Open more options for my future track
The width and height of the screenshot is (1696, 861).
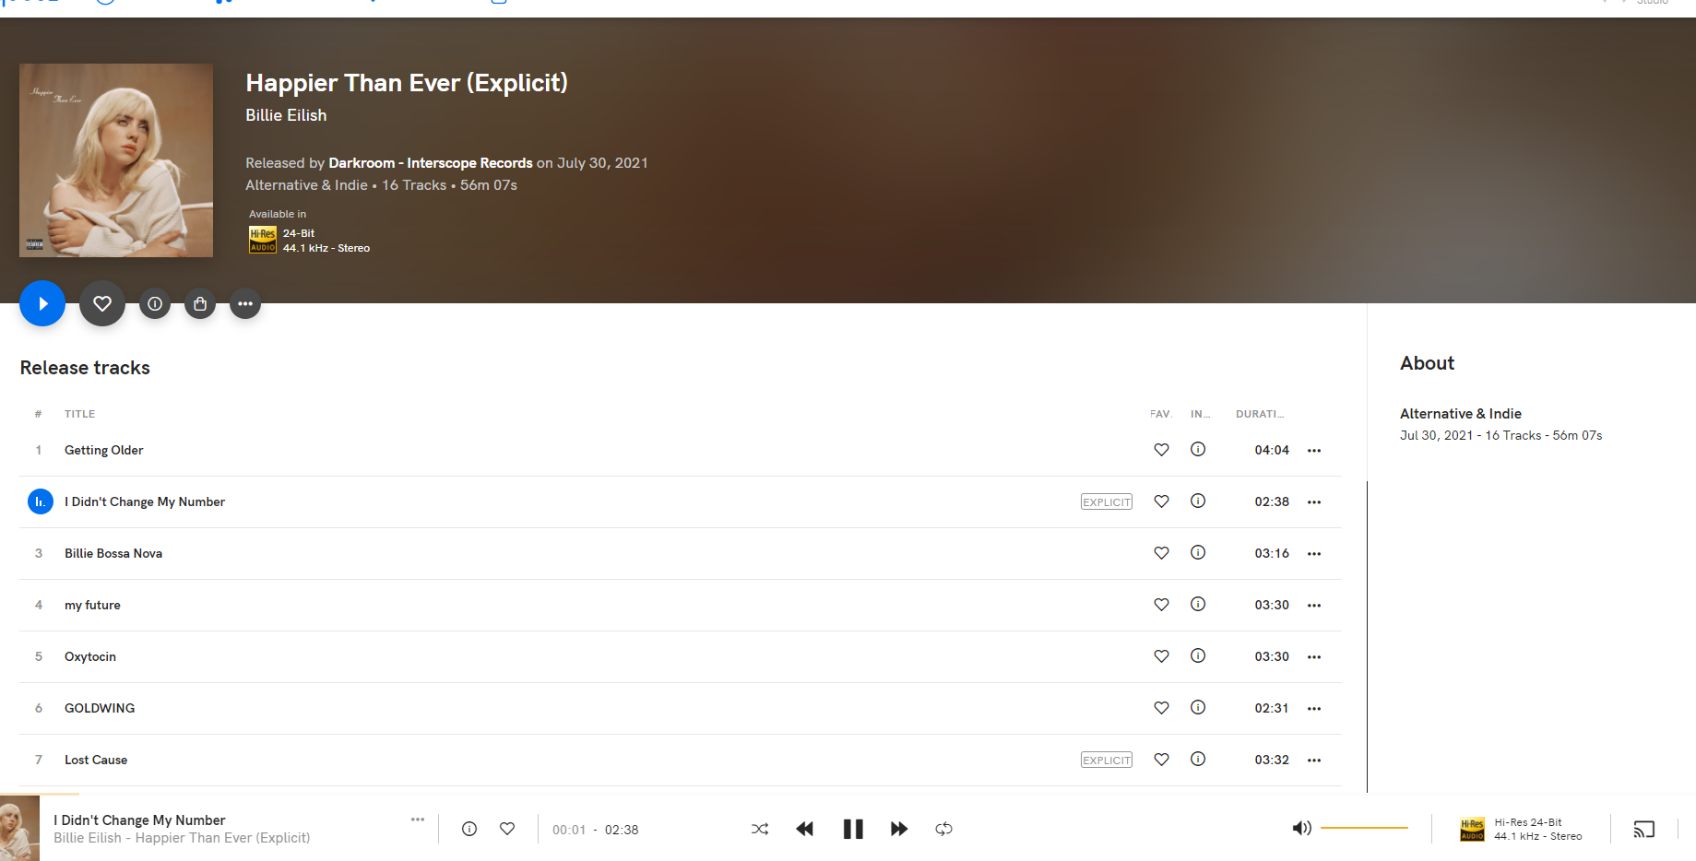point(1314,606)
